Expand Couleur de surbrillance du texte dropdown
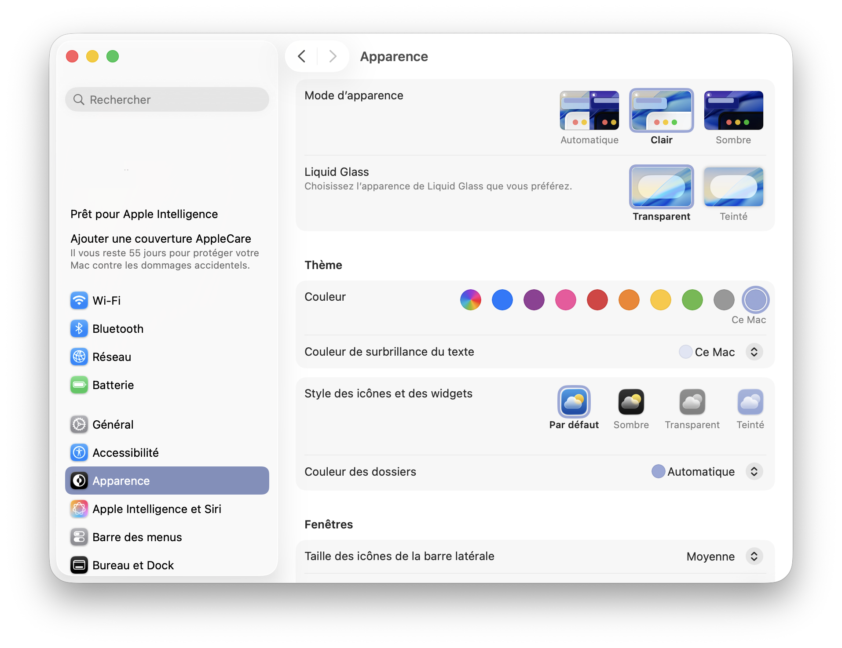842x648 pixels. click(754, 352)
